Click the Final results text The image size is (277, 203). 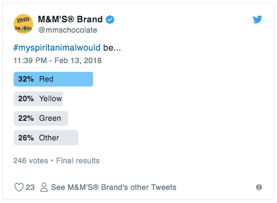(x=78, y=161)
